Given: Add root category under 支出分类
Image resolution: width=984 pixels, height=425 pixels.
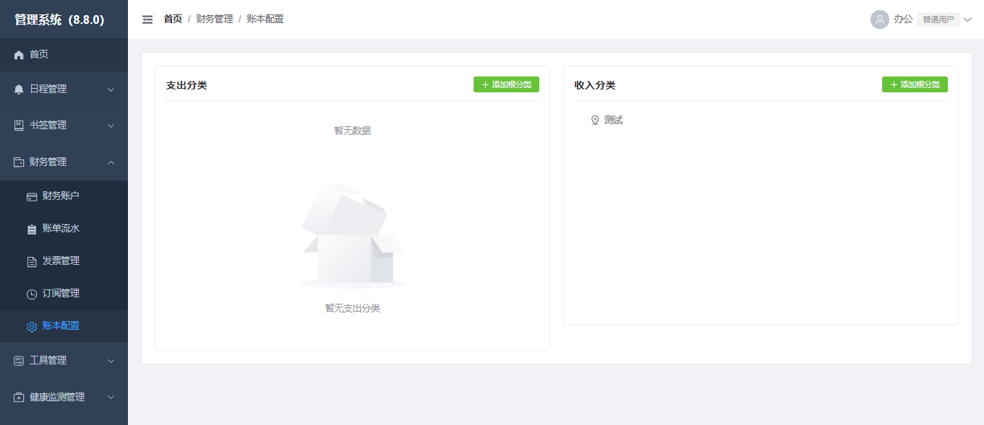Looking at the screenshot, I should point(506,84).
